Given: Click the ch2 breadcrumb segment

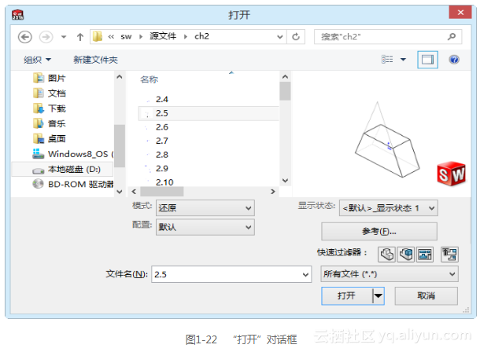Looking at the screenshot, I should point(201,36).
